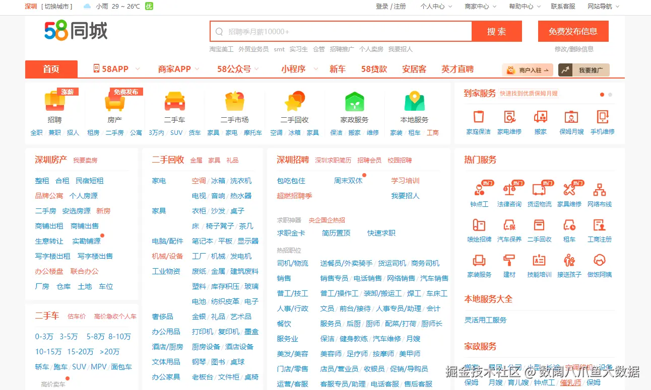The width and height of the screenshot is (651, 390).
Task: Open the 二手市场 shopping bag icon
Action: tap(234, 101)
